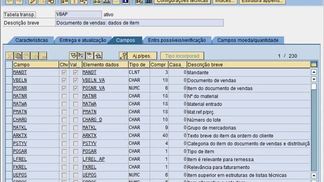Toggle the Chv checkbox for POSAR
The image size is (324, 182).
64,151
